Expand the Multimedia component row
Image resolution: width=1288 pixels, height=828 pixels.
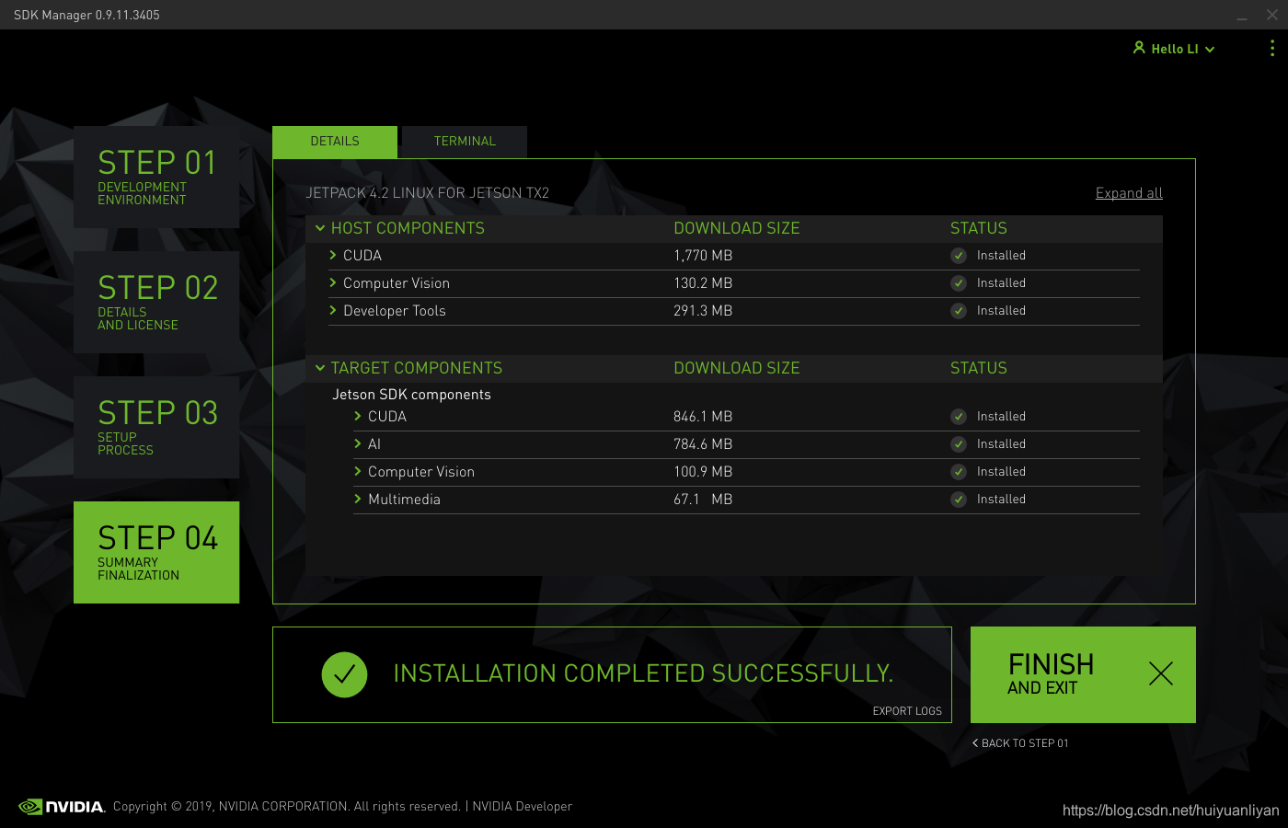358,499
